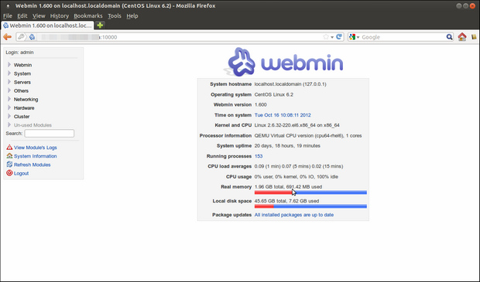Click the red Logout power icon
This screenshot has height=282, width=480.
(9, 173)
